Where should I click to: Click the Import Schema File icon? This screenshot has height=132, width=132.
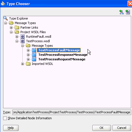(x=122, y=12)
